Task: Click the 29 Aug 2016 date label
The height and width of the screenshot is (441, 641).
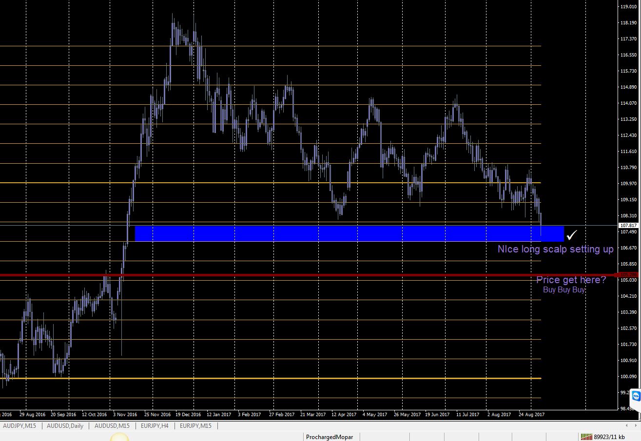Action: (33, 415)
